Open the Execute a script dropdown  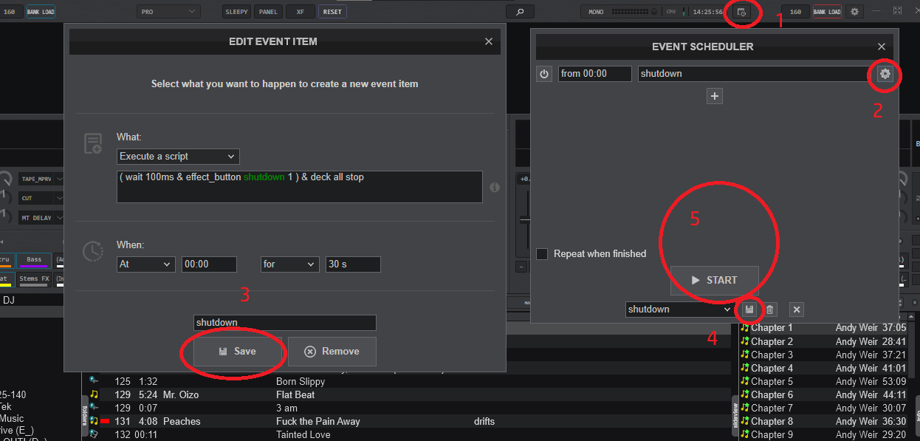coord(178,157)
